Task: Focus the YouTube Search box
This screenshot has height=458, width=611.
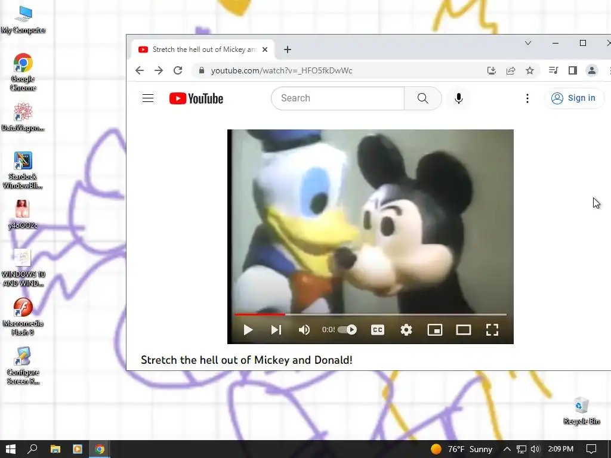Action: [338, 98]
